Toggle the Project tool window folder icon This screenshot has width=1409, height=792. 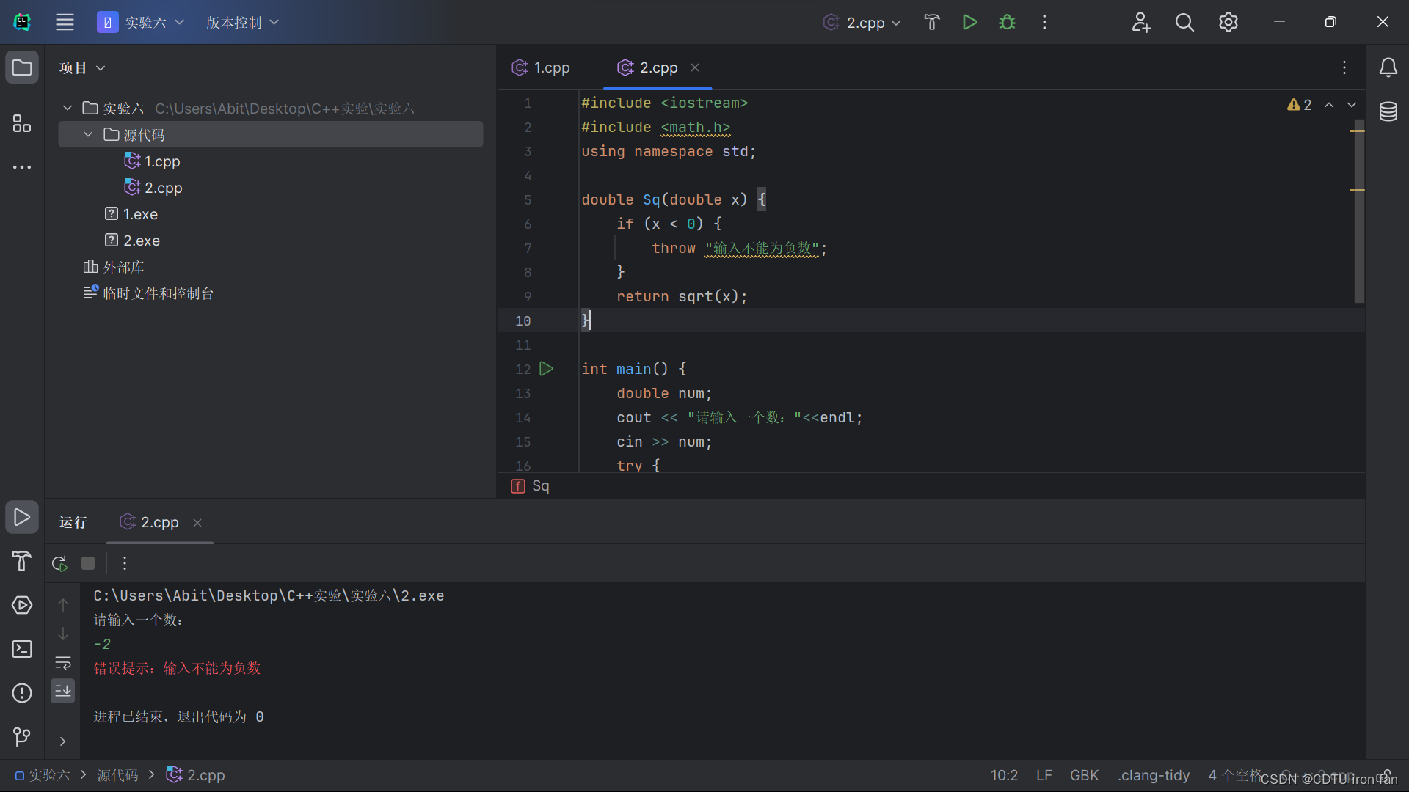[22, 67]
